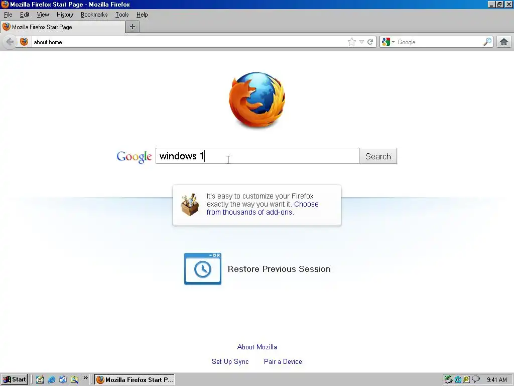
Task: Open the Tools menu
Action: click(x=122, y=15)
